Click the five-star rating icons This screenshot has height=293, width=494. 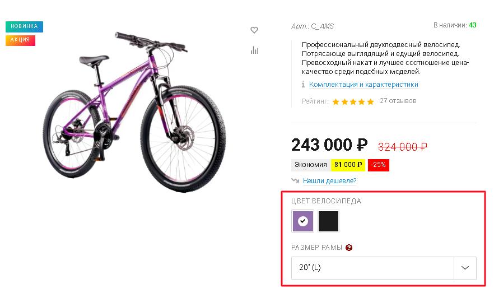coord(353,101)
